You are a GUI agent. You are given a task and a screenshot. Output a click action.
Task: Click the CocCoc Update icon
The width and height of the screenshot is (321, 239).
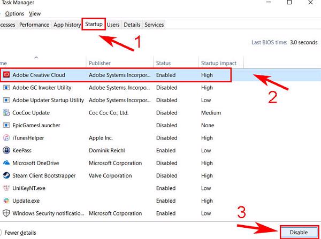click(x=6, y=113)
